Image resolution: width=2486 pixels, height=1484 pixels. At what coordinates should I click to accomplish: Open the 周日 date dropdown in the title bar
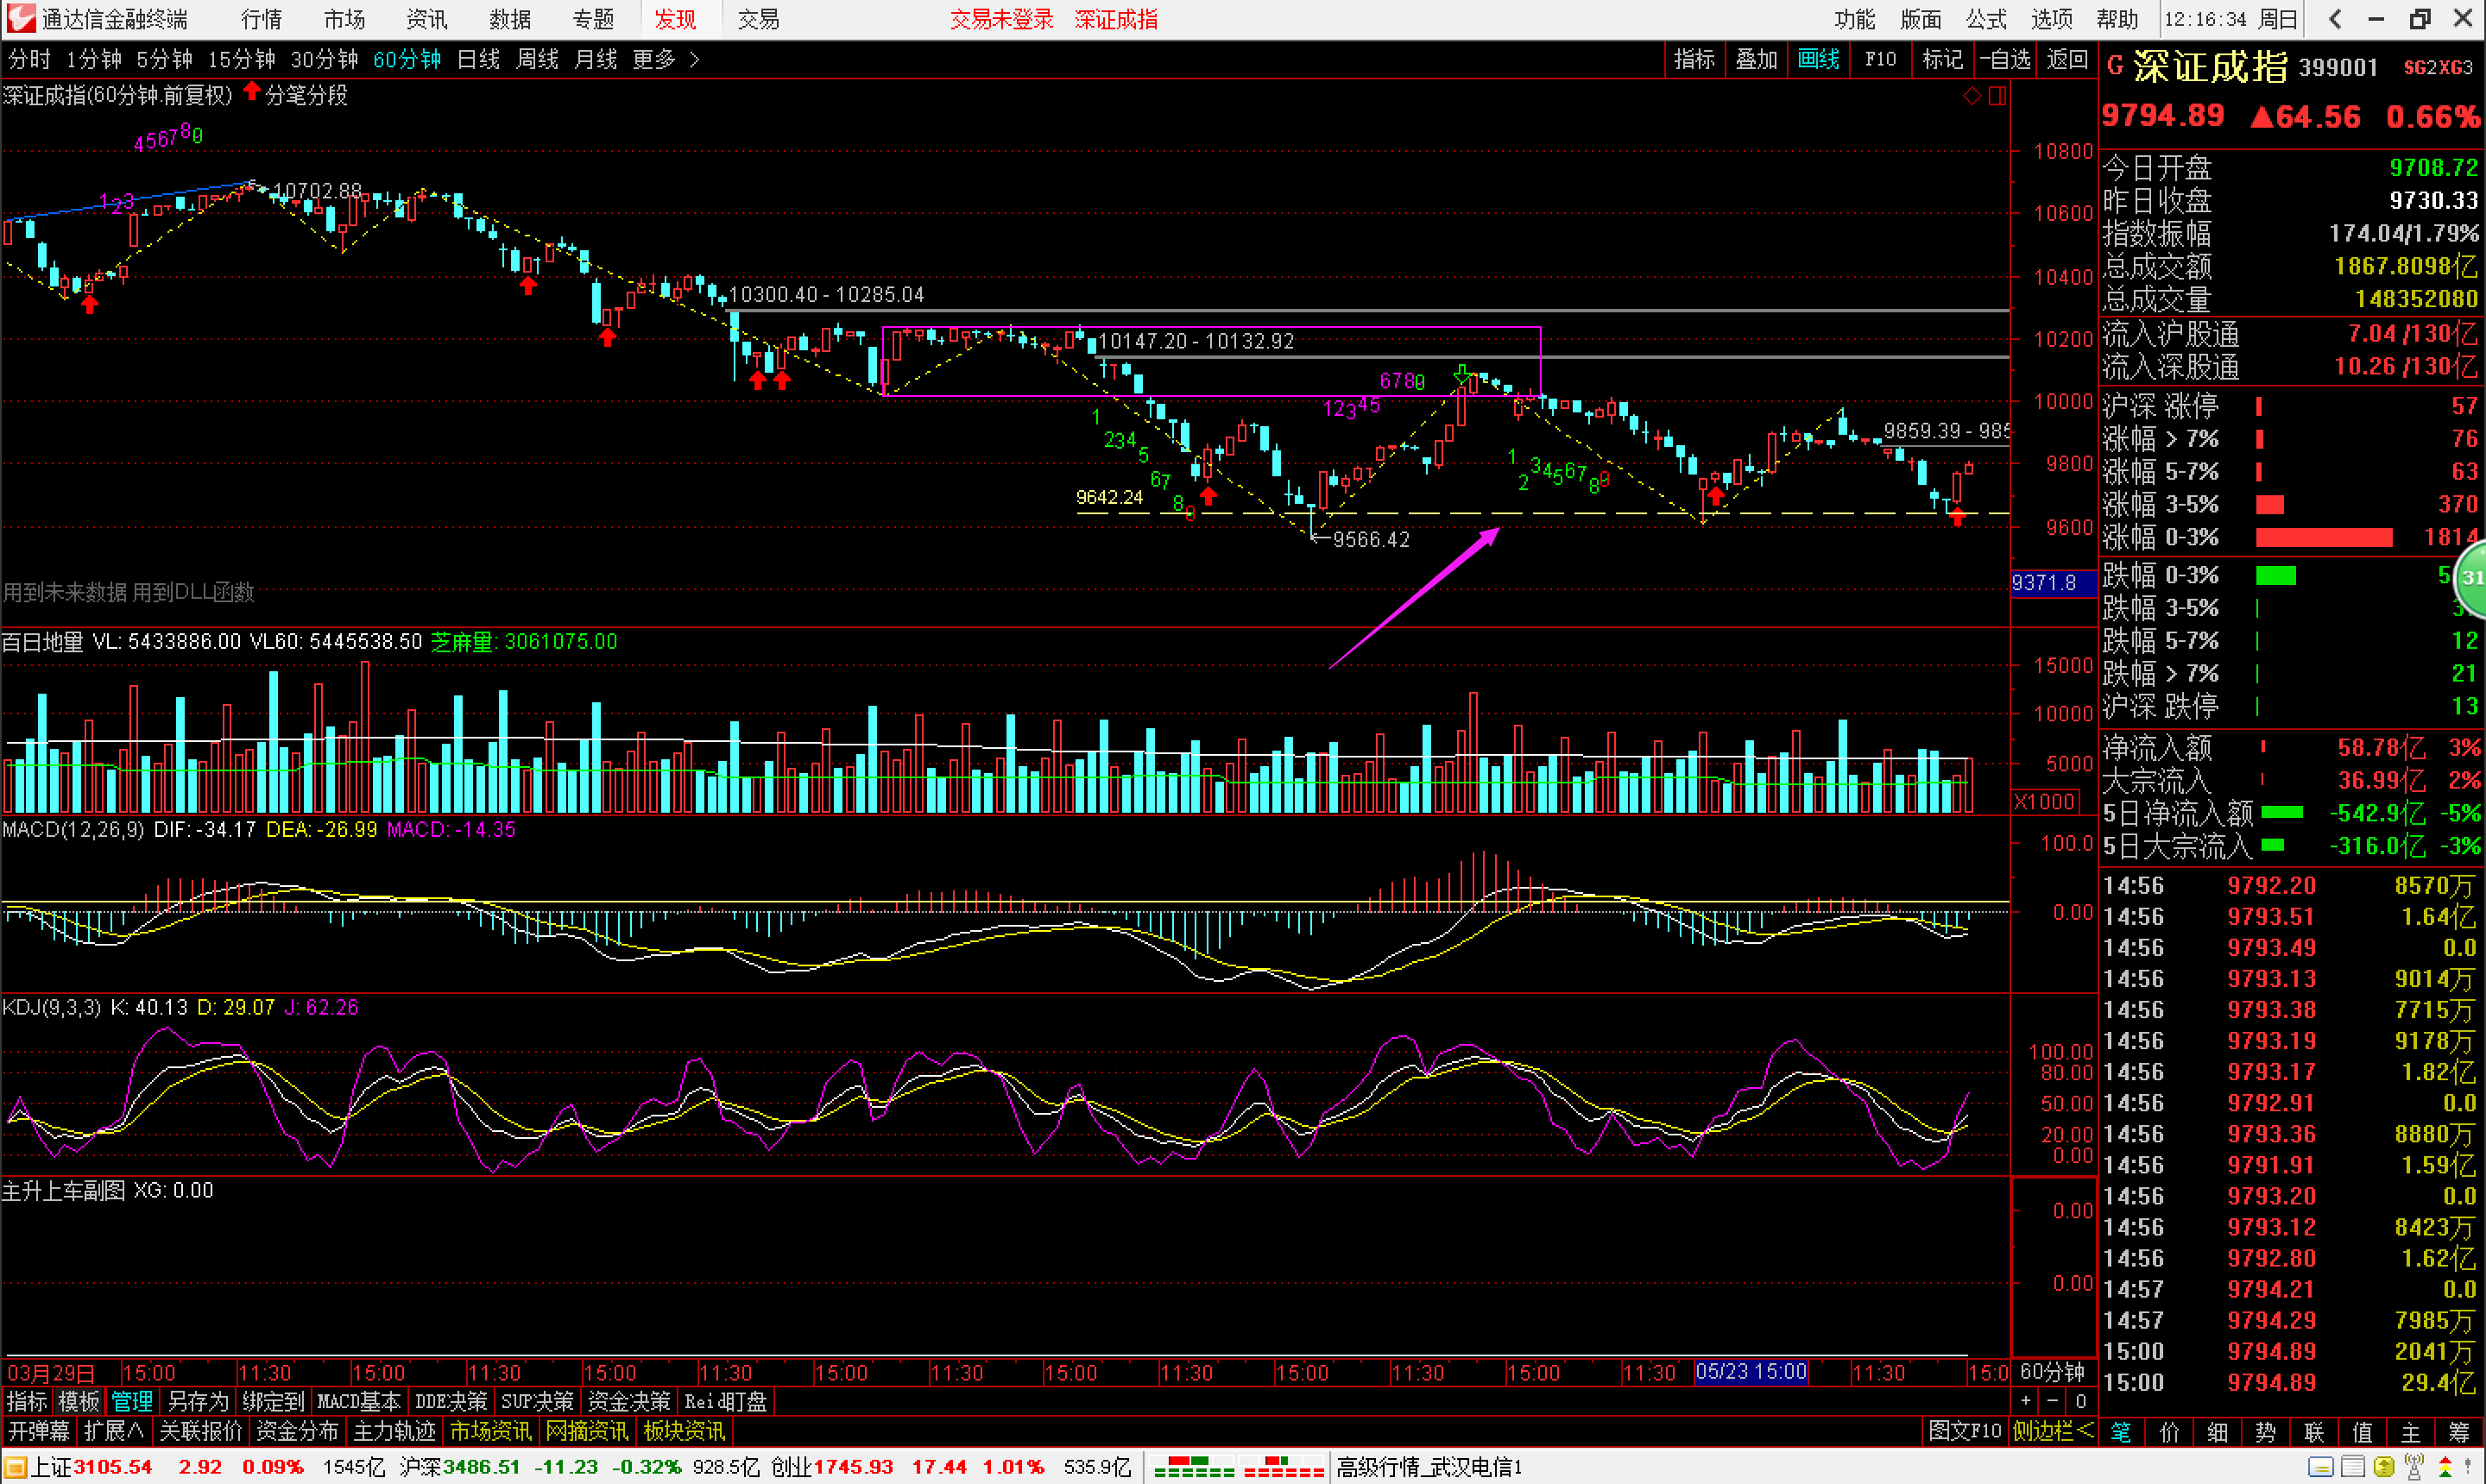(2278, 19)
